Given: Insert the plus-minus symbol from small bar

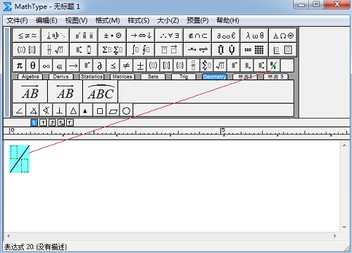Looking at the screenshot, I should point(140,65).
